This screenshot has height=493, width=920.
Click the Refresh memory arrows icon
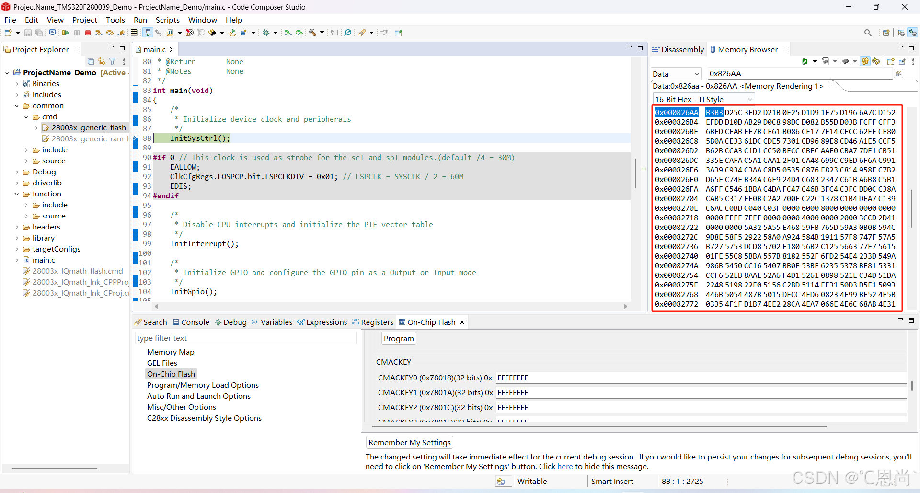[x=876, y=61]
